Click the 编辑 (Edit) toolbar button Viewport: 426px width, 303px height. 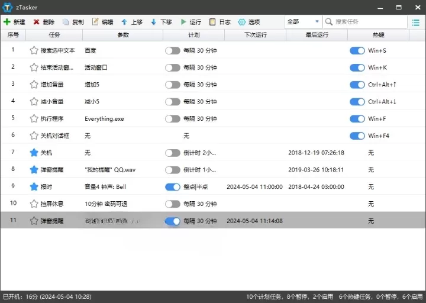coord(102,22)
